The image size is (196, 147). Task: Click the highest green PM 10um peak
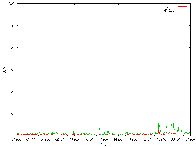pyautogui.click(x=159, y=119)
